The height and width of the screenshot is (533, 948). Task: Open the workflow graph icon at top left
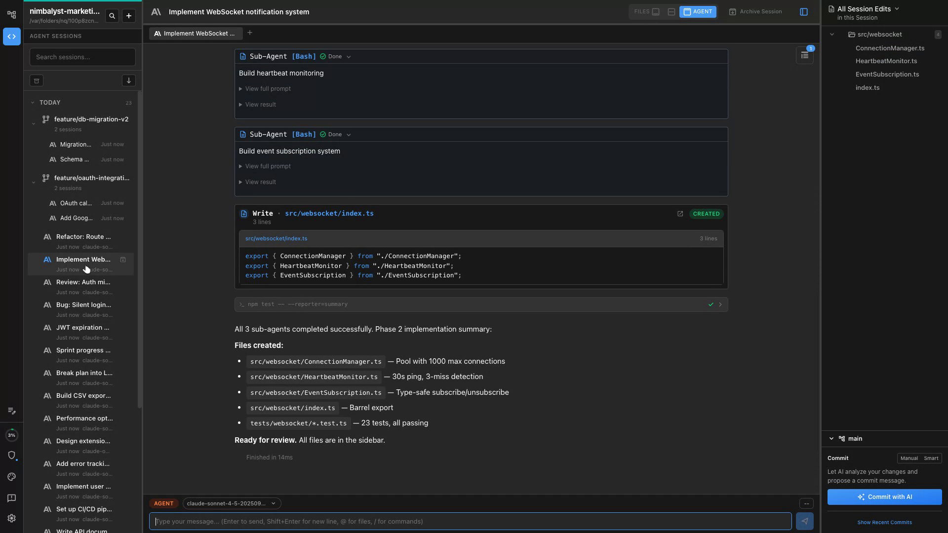tap(11, 14)
